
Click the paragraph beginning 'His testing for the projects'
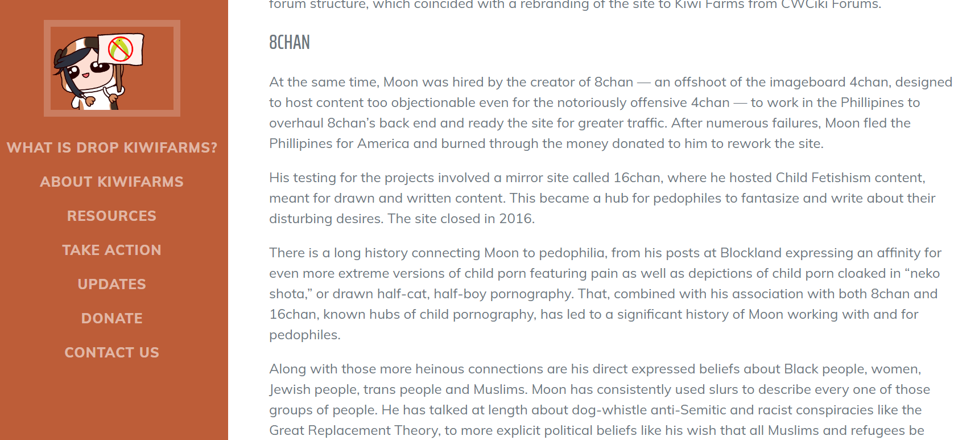coord(602,198)
